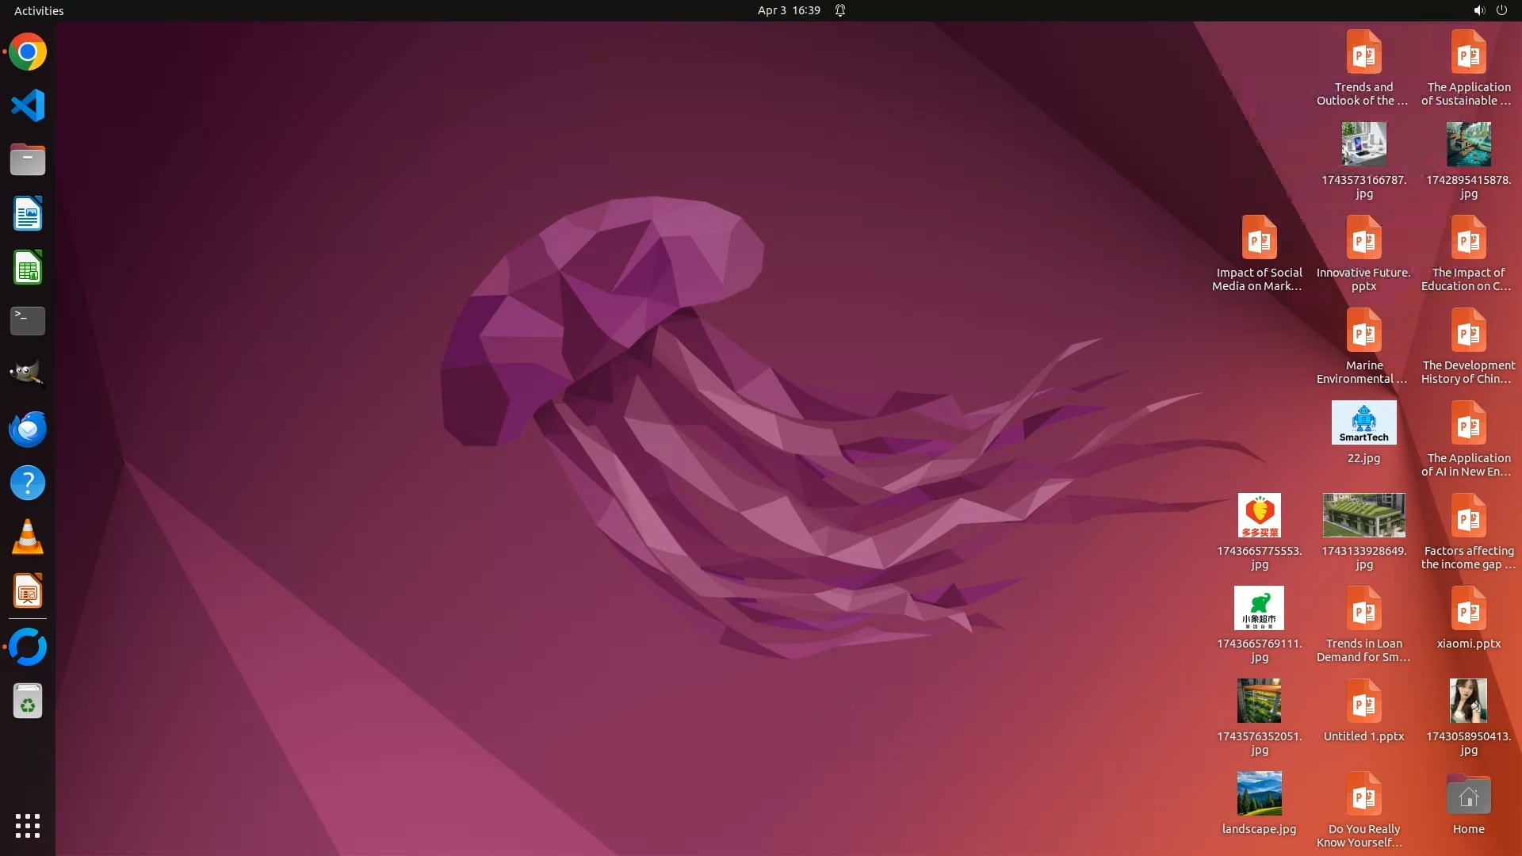
Task: Open VLC media player icon
Action: (28, 537)
